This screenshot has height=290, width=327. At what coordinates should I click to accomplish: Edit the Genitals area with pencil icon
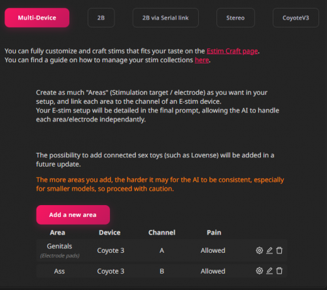(x=269, y=250)
